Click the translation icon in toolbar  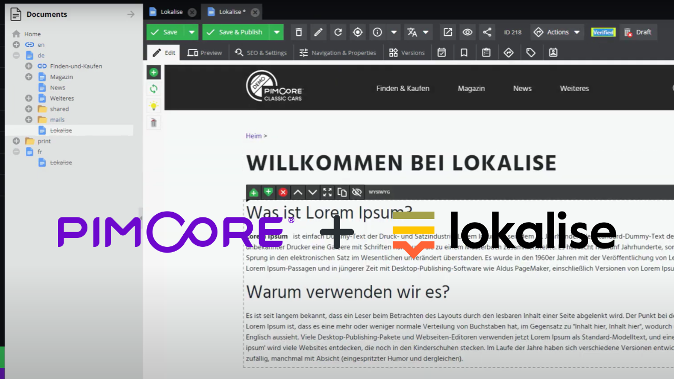[x=412, y=32]
